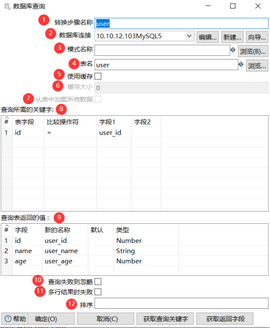Maximize the 数据库查询 window
The image size is (270, 328).
point(233,6)
